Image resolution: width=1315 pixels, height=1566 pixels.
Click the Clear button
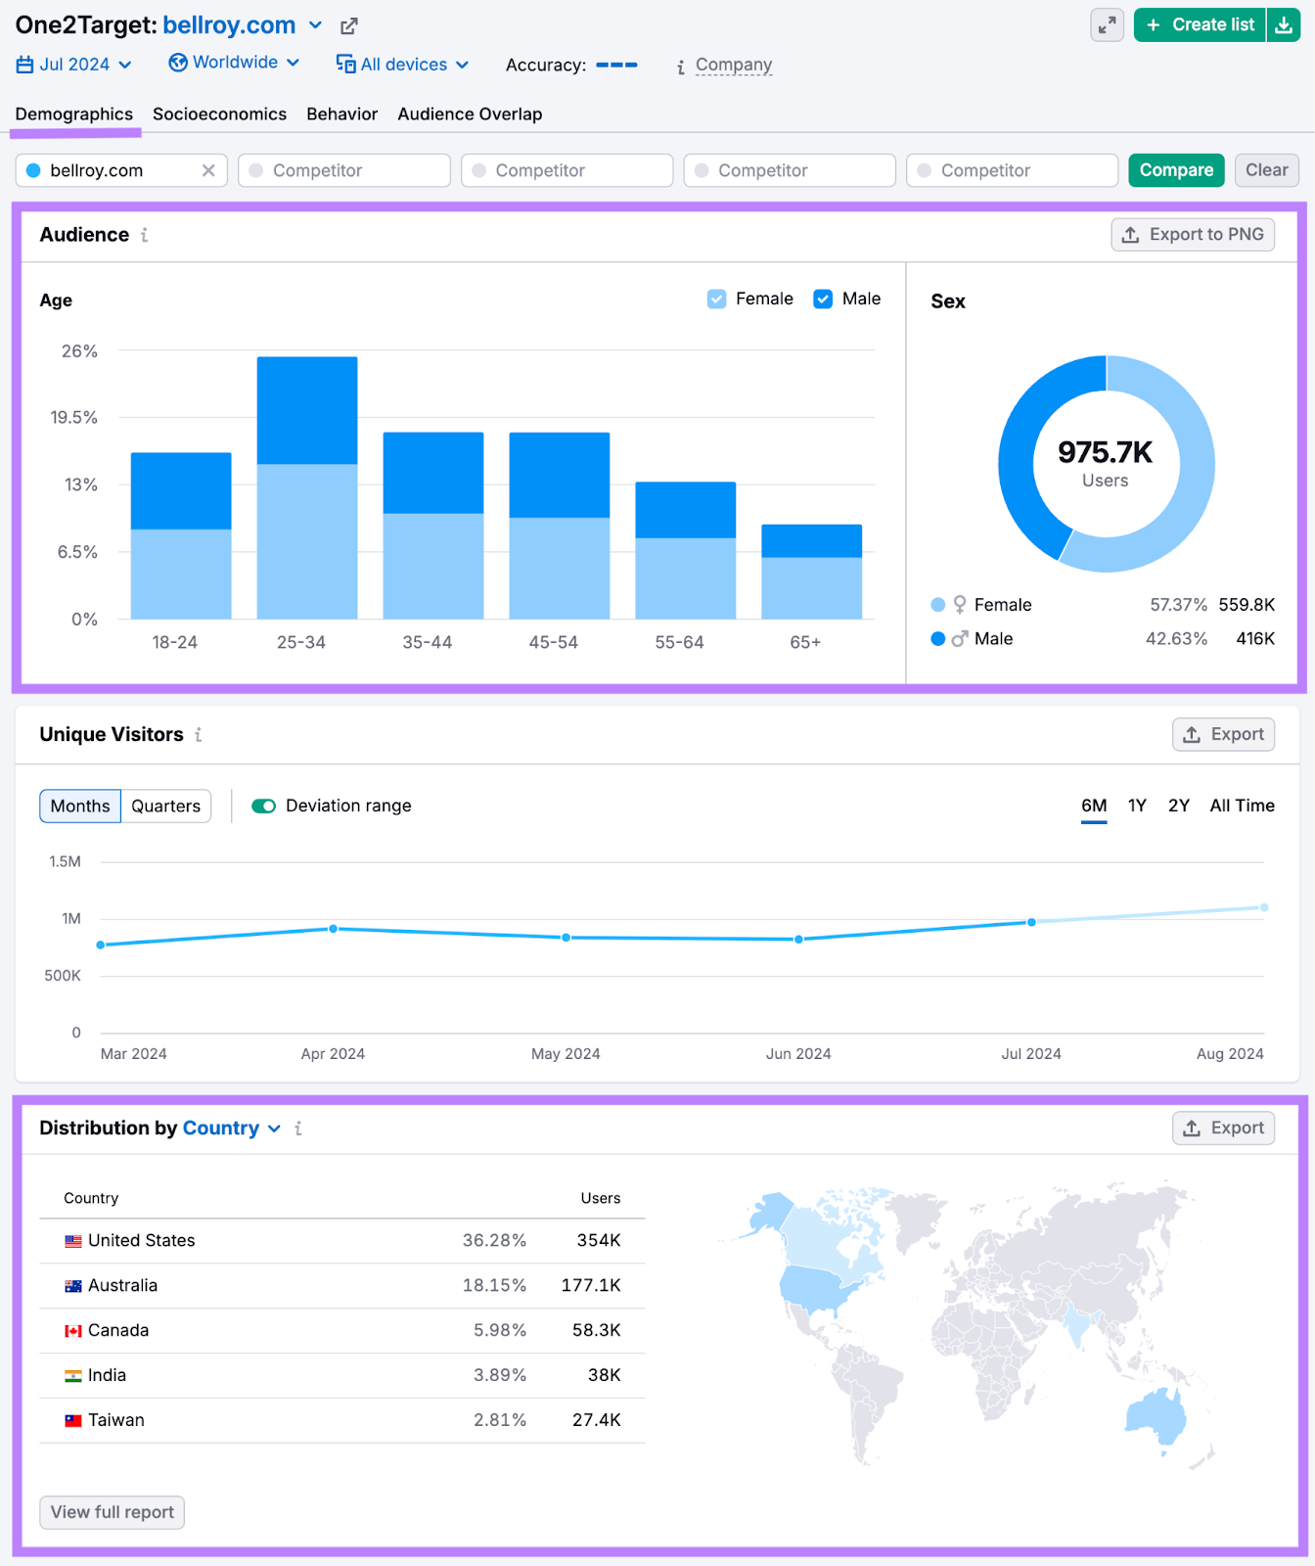tap(1267, 170)
